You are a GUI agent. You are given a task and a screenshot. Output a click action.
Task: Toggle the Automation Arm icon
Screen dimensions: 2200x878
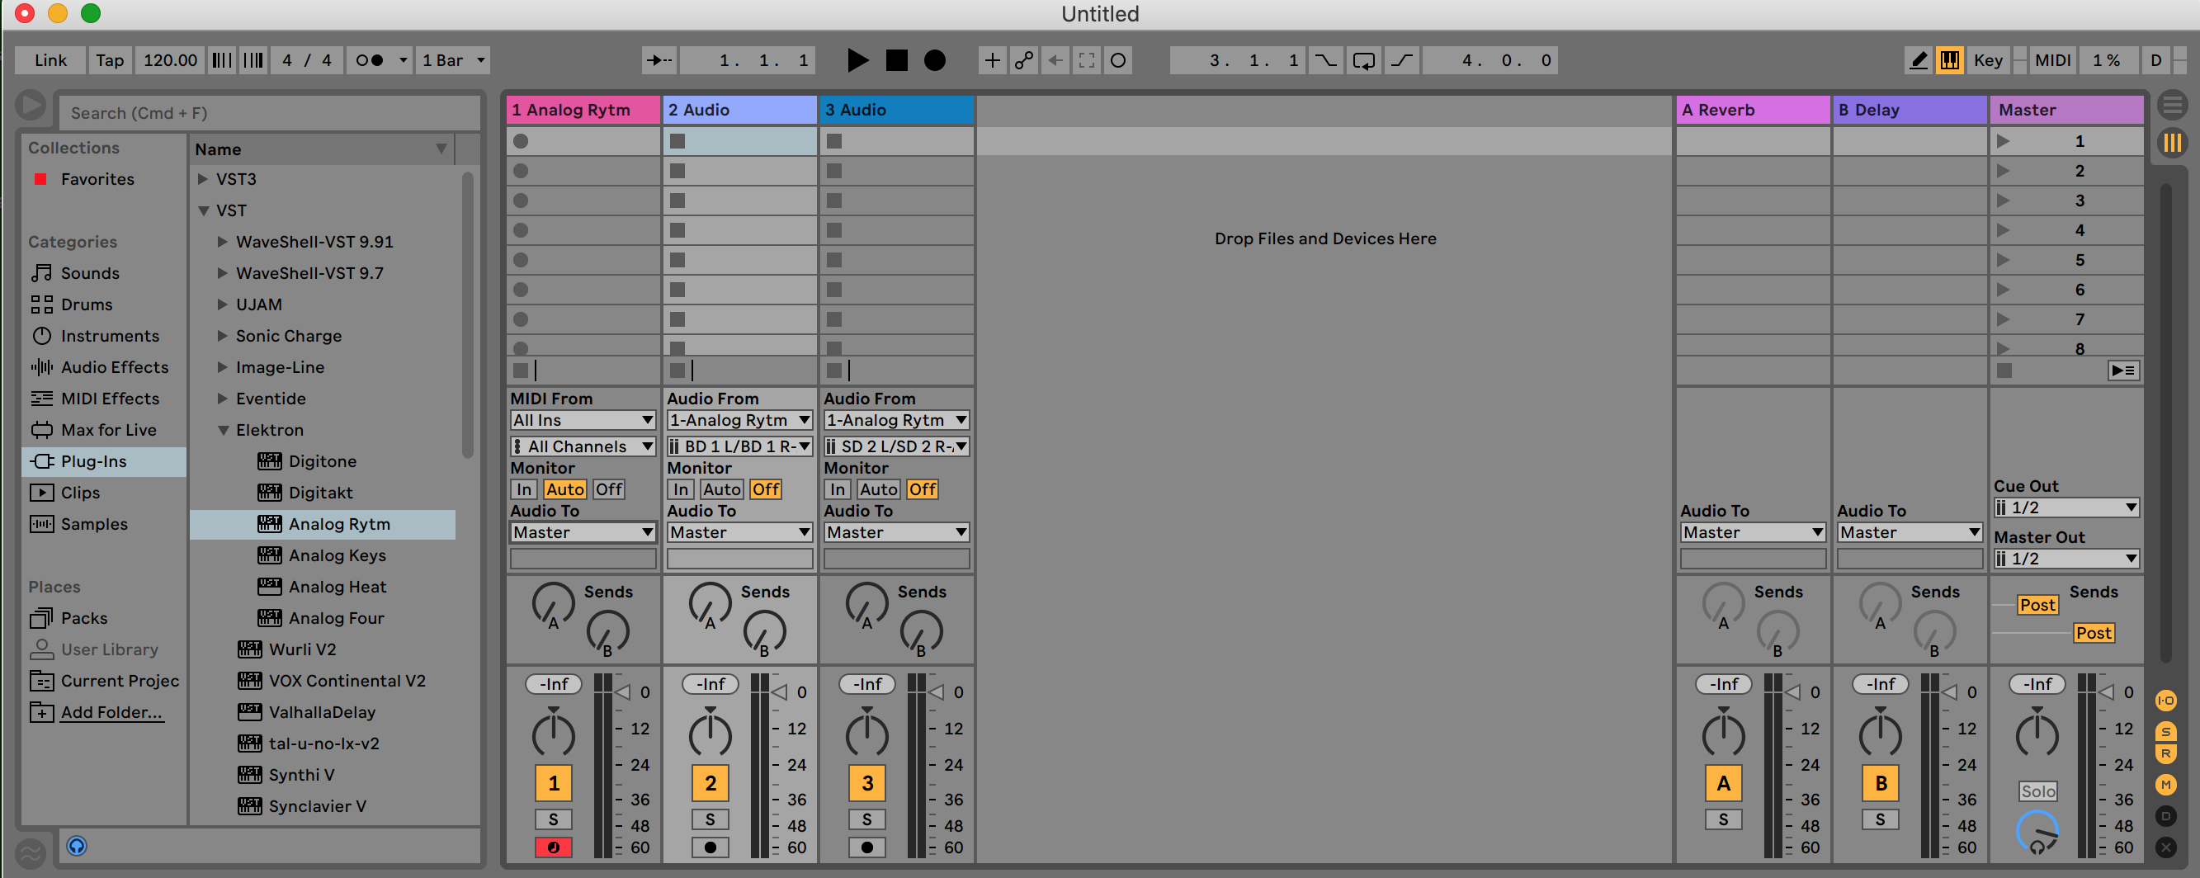click(x=1024, y=60)
